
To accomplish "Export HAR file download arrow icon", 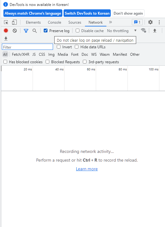I will pos(6,39).
